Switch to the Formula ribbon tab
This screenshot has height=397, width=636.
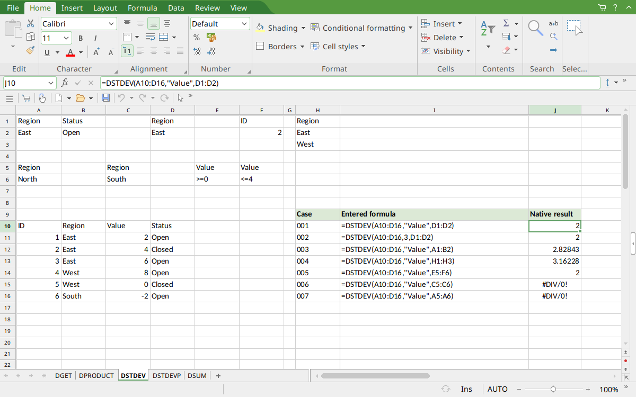(x=143, y=8)
